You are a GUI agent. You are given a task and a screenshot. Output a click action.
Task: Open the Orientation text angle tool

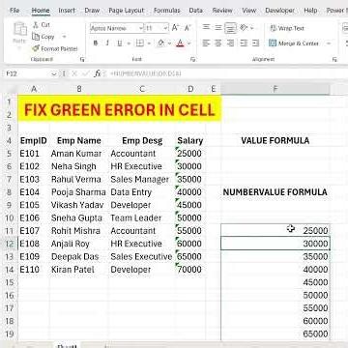click(x=245, y=27)
